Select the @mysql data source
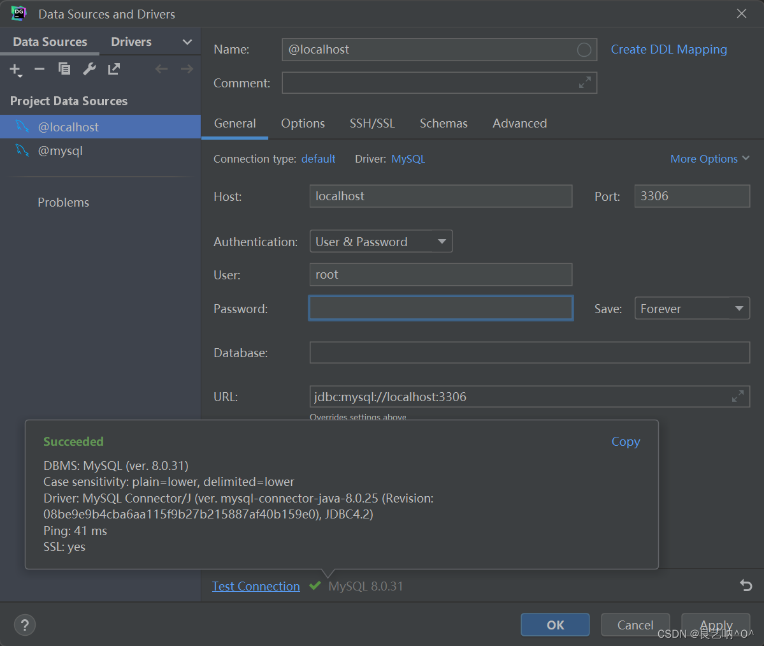This screenshot has height=646, width=764. (x=101, y=150)
